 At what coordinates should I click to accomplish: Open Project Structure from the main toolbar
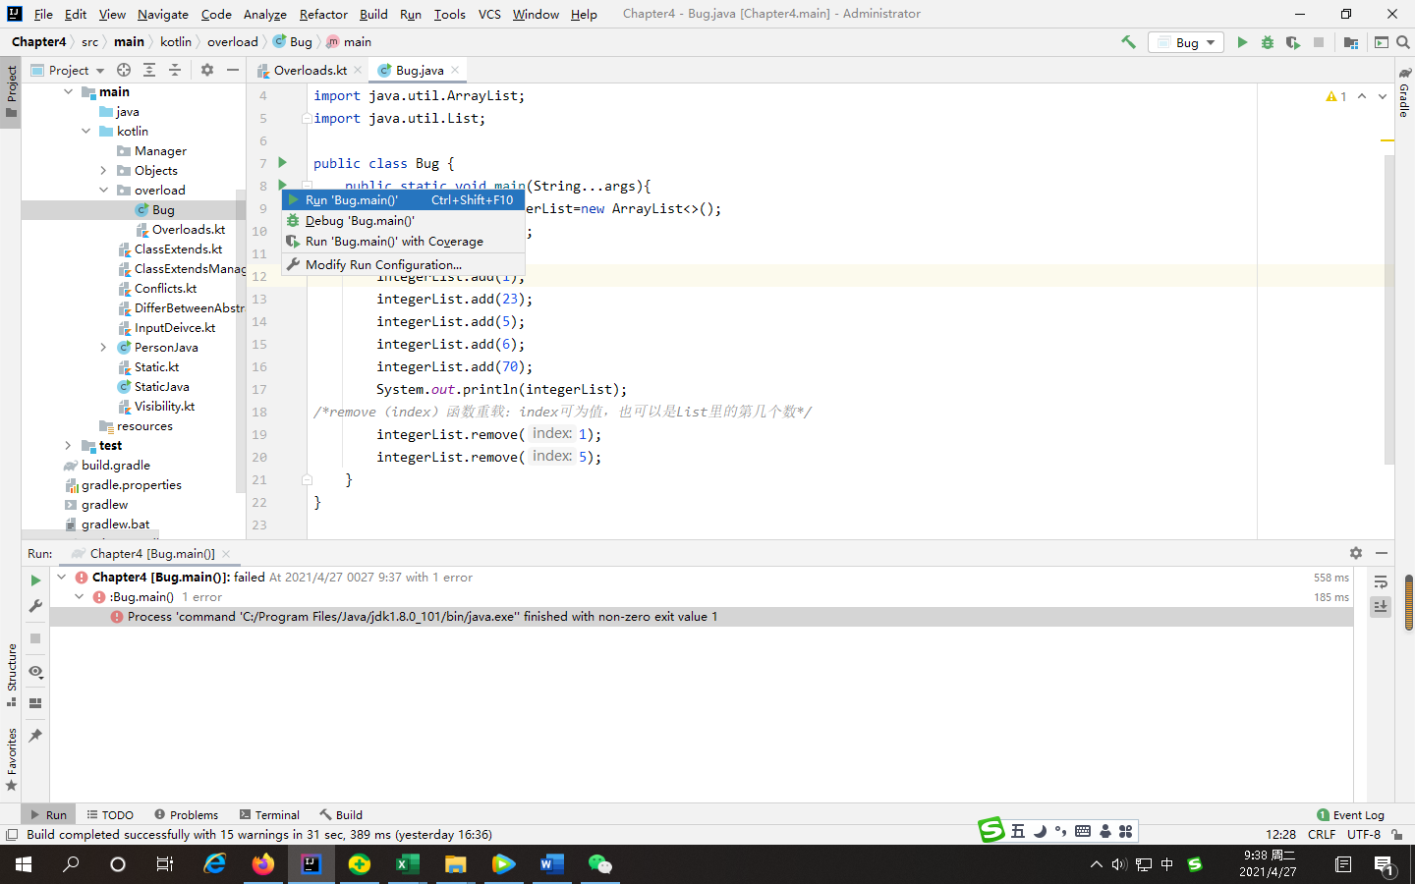(x=1351, y=42)
